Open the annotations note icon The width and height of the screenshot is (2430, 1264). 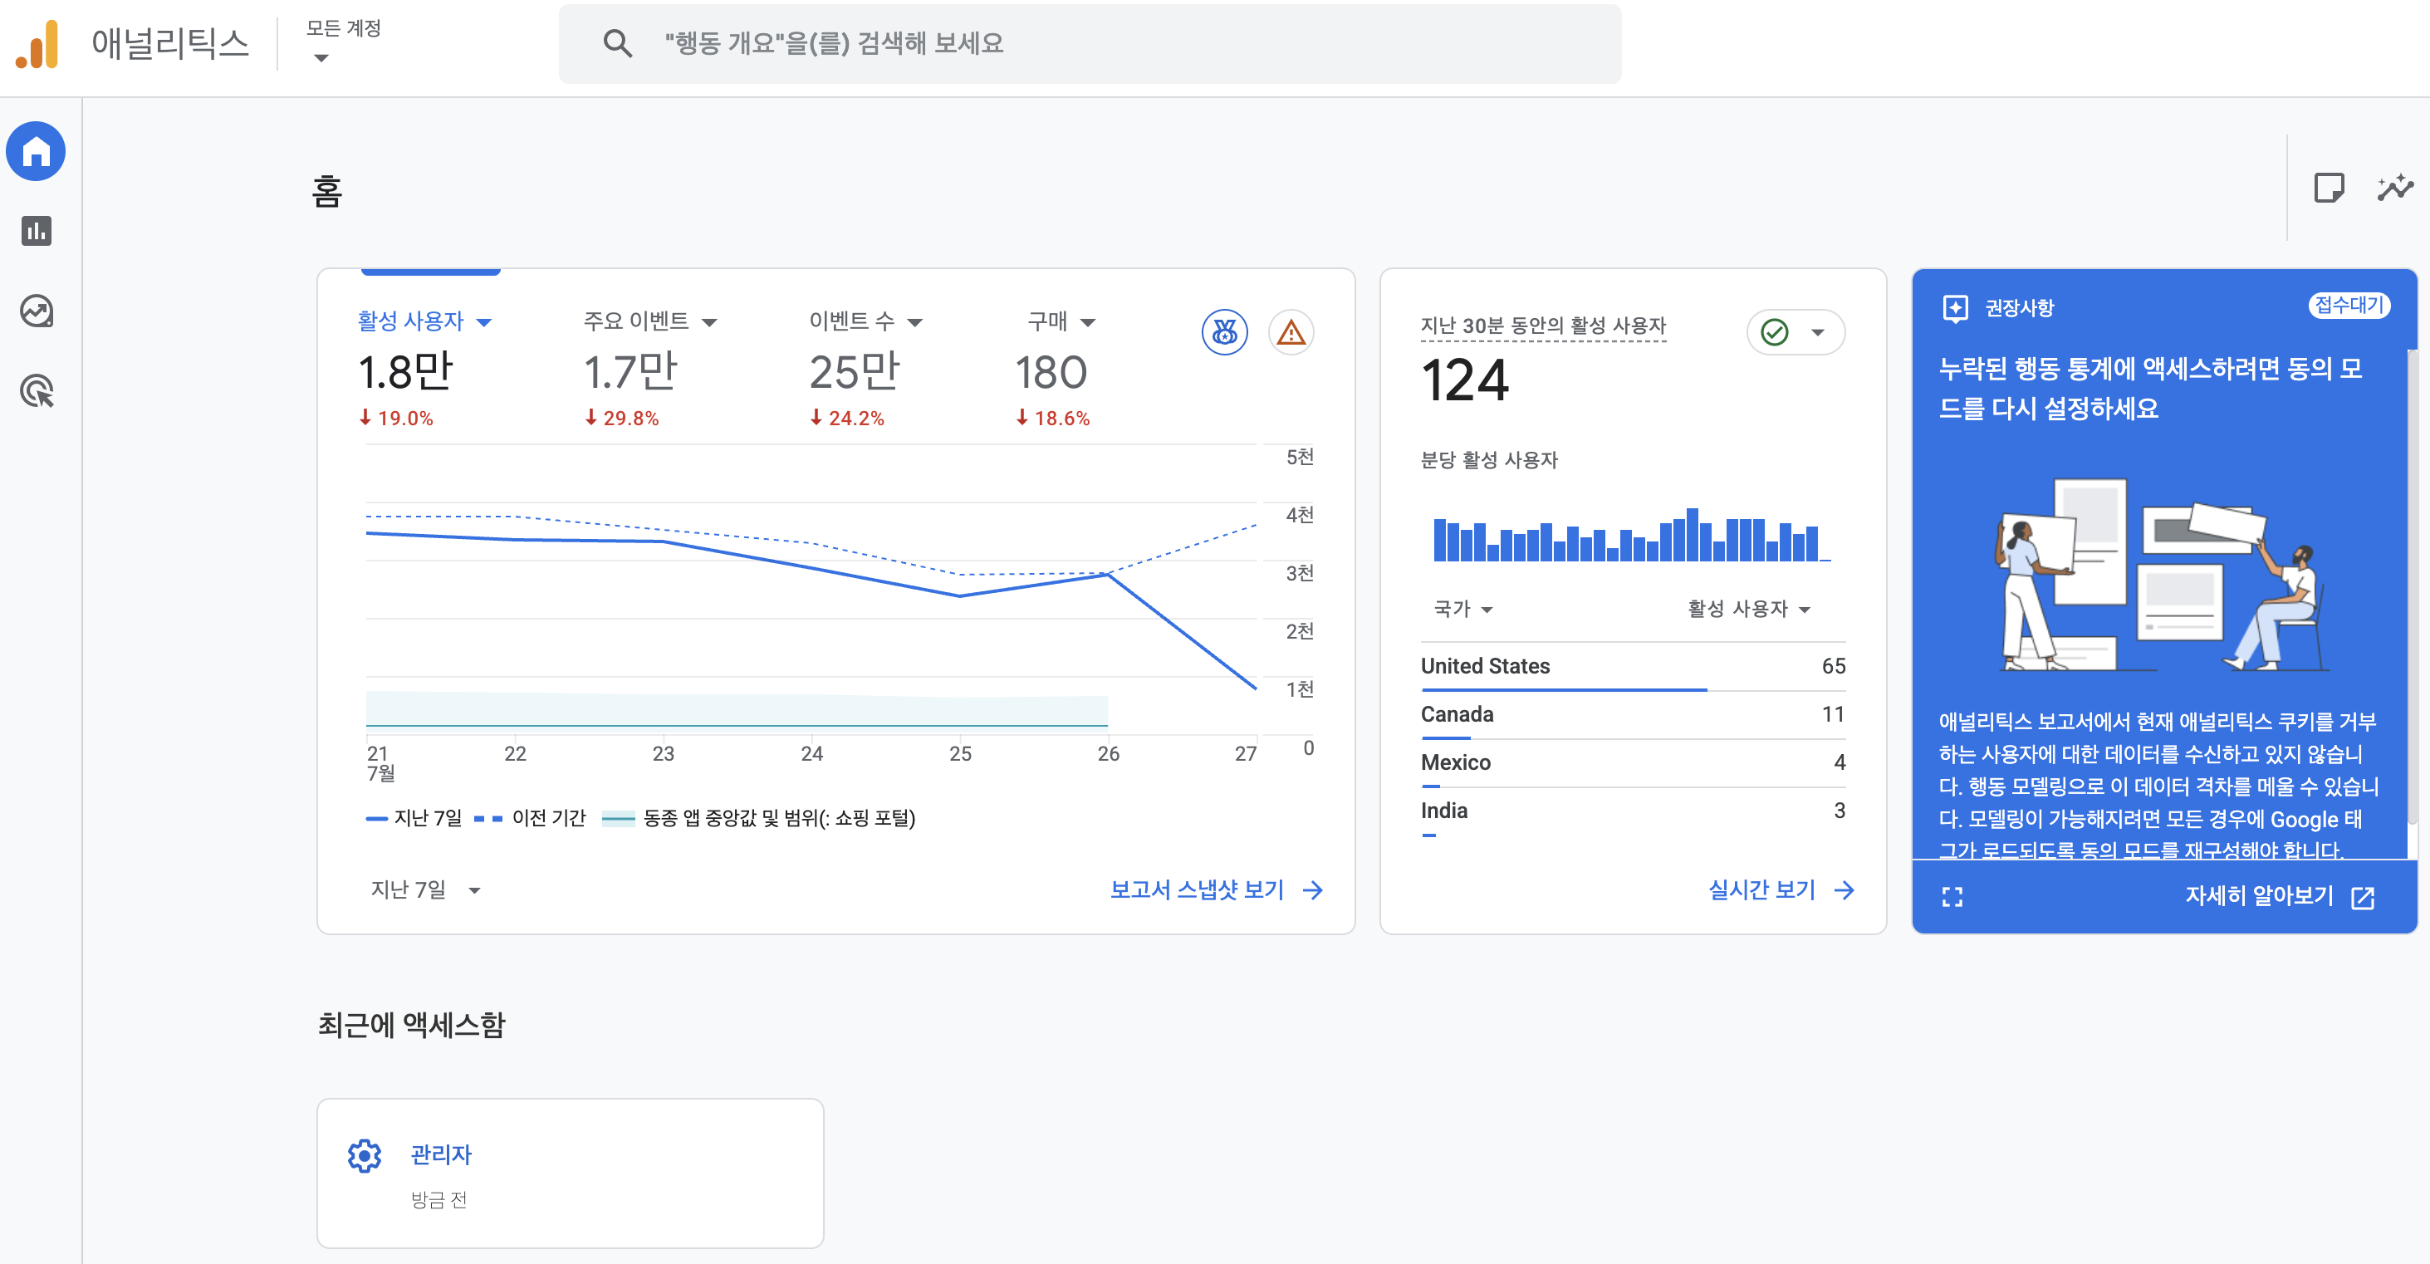point(2329,188)
